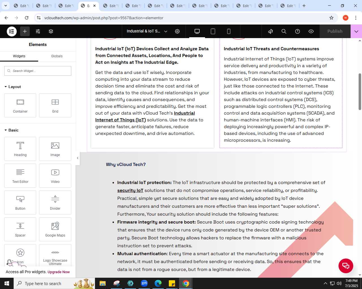362x289 pixels.
Task: Click the Mutual authentication bullet text
Action: 221,262
